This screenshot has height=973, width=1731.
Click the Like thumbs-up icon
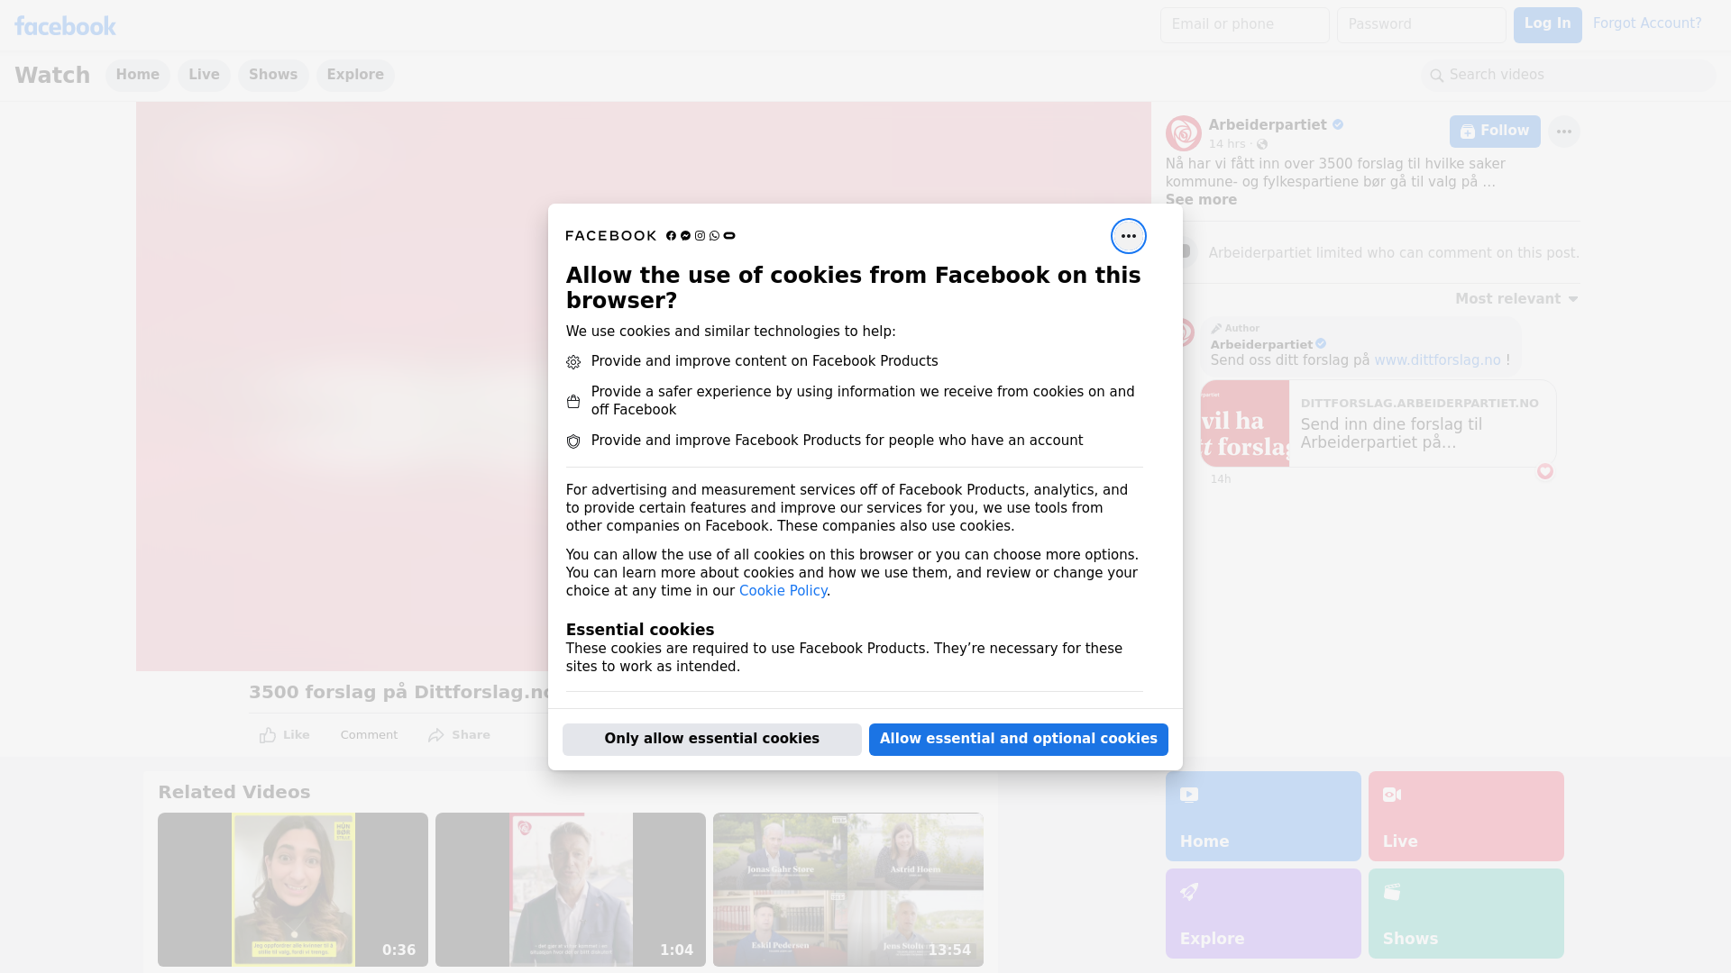point(268,735)
